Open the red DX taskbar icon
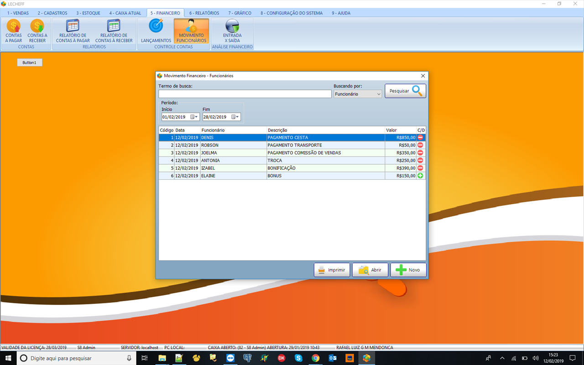This screenshot has width=584, height=365. click(282, 358)
